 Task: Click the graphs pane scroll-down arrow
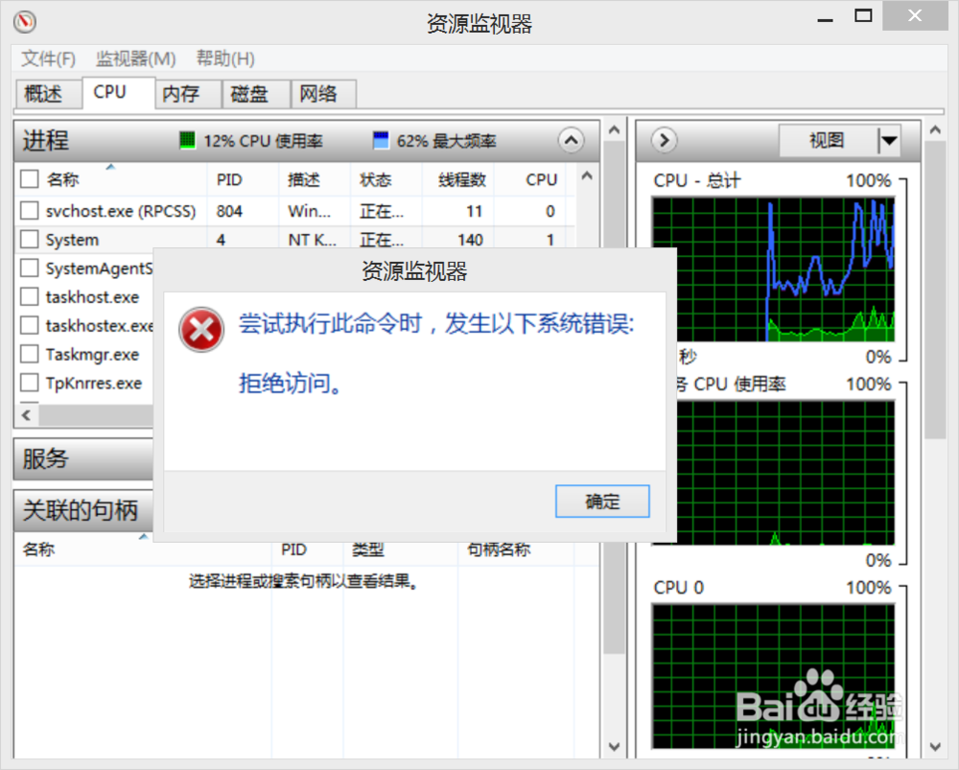(x=935, y=747)
